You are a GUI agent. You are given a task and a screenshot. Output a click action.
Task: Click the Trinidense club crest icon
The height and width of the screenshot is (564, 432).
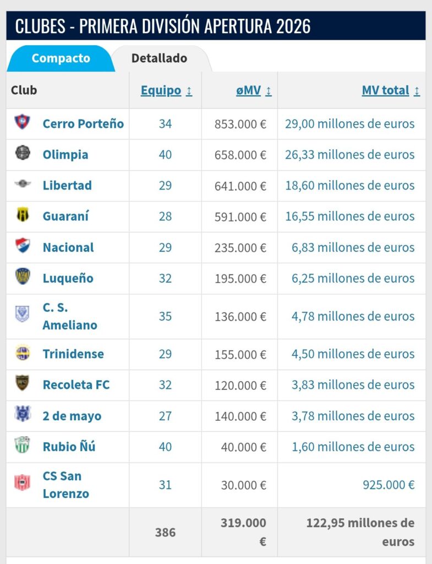(23, 353)
